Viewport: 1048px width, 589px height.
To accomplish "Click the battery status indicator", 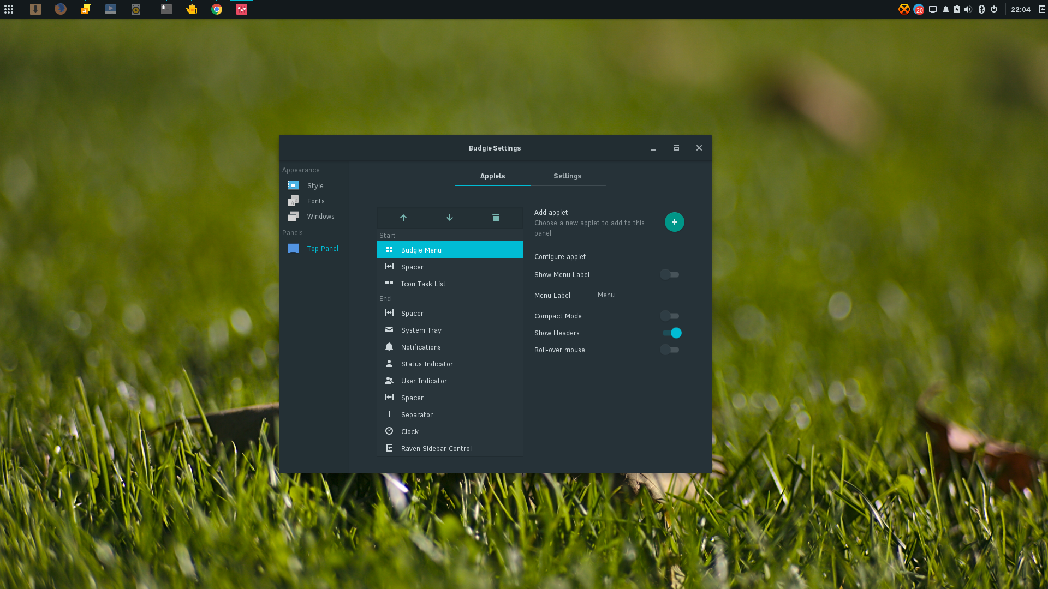I will pyautogui.click(x=957, y=9).
